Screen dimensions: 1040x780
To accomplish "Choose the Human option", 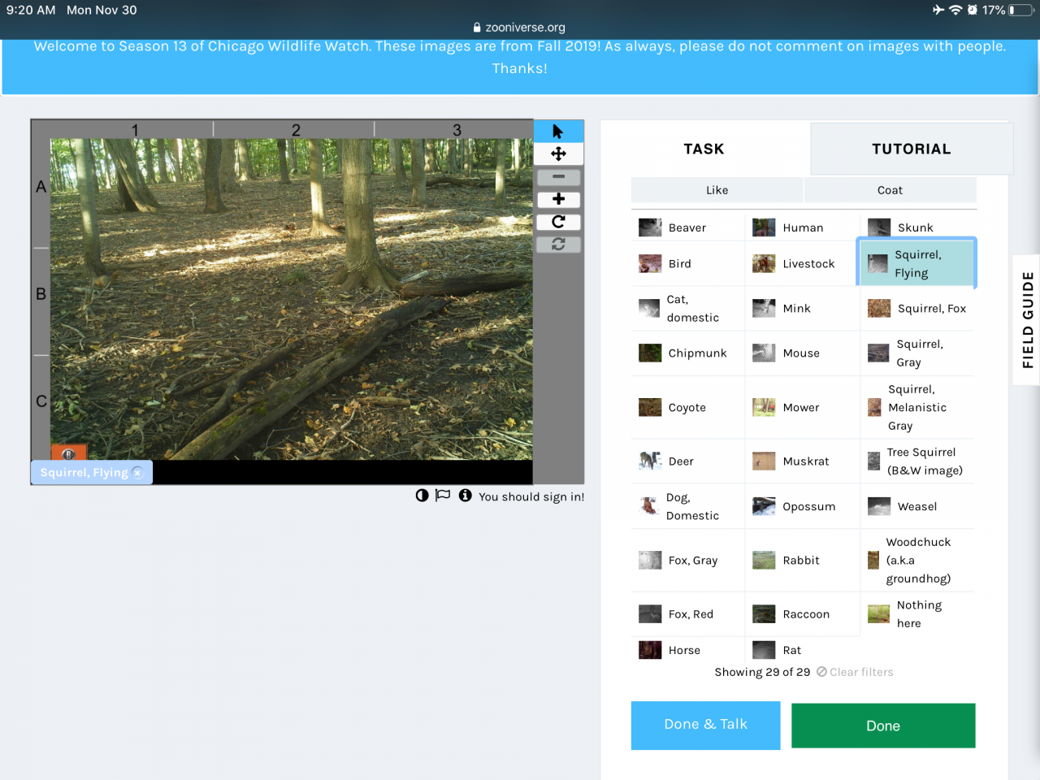I will click(x=802, y=227).
